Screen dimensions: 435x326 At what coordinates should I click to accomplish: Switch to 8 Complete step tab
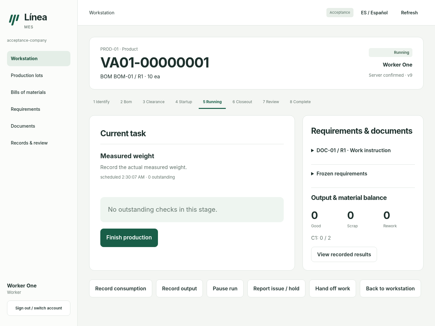point(300,102)
